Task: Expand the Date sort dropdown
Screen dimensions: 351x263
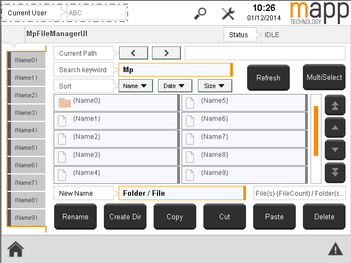Action: tap(175, 86)
